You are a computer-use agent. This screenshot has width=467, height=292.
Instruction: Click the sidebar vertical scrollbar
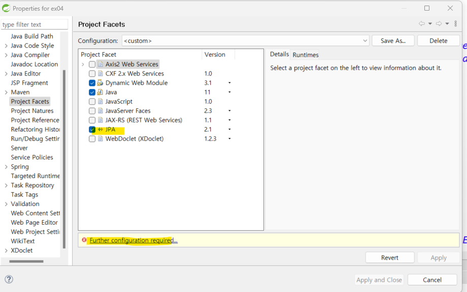pos(64,159)
